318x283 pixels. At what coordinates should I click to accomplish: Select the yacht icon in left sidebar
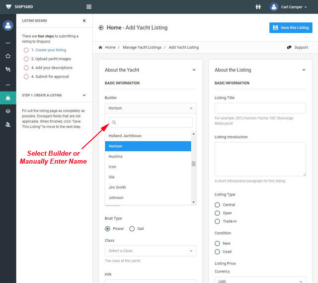point(8,98)
